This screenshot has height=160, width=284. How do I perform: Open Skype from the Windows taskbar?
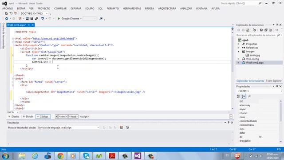click(86, 156)
